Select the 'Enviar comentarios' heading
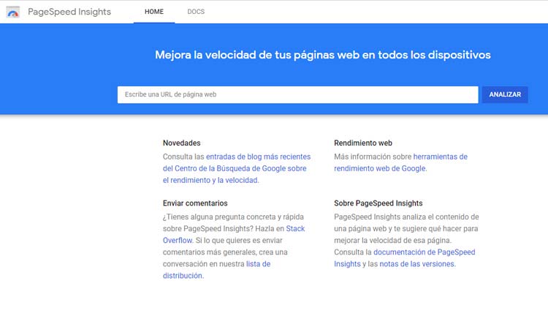The width and height of the screenshot is (548, 319). pyautogui.click(x=195, y=203)
